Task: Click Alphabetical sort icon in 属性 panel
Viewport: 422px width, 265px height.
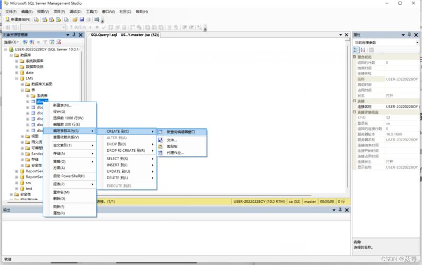Action: click(x=362, y=50)
